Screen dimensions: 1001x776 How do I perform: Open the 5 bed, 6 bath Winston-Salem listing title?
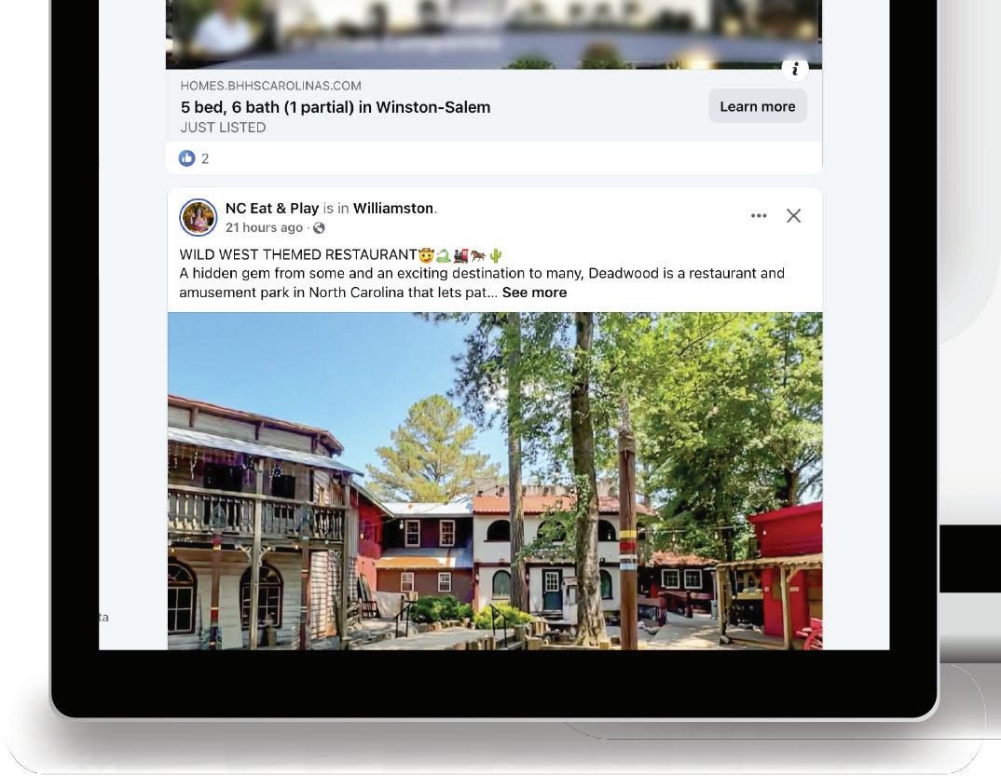pyautogui.click(x=336, y=107)
